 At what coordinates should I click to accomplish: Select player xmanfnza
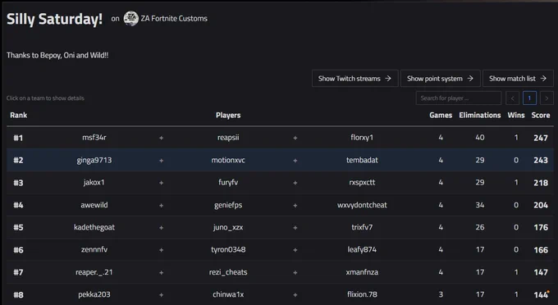click(362, 272)
